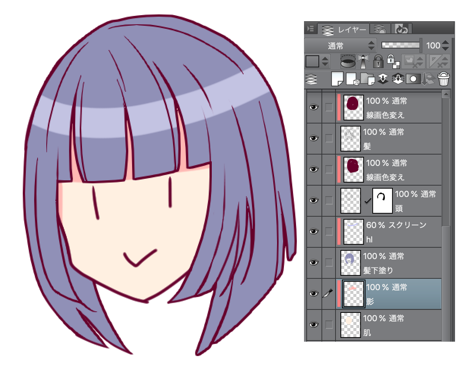This screenshot has width=460, height=375.
Task: Click the pen icon on 影 layer
Action: (x=328, y=294)
